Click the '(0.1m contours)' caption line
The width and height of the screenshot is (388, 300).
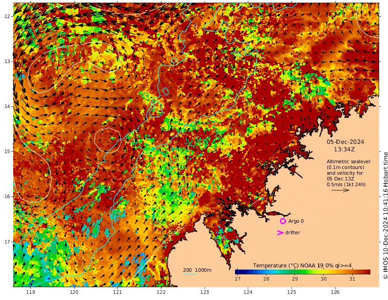pyautogui.click(x=345, y=167)
